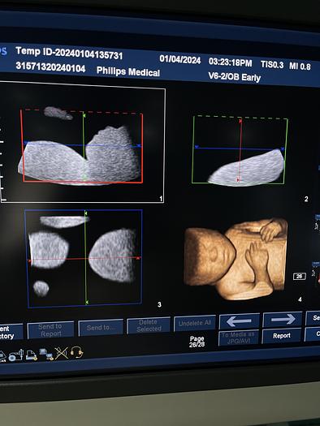Click the printer status icon

[x=31, y=355]
